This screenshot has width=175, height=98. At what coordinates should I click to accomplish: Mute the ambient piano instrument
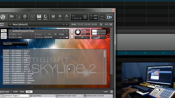click(x=72, y=37)
